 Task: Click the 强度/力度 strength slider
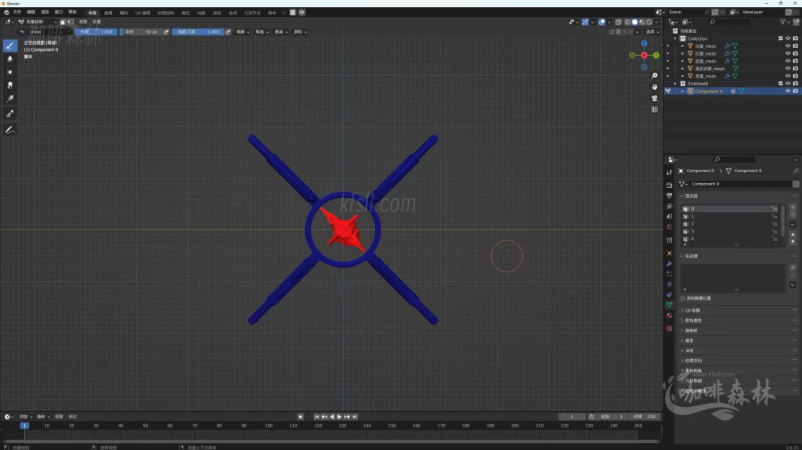[197, 32]
